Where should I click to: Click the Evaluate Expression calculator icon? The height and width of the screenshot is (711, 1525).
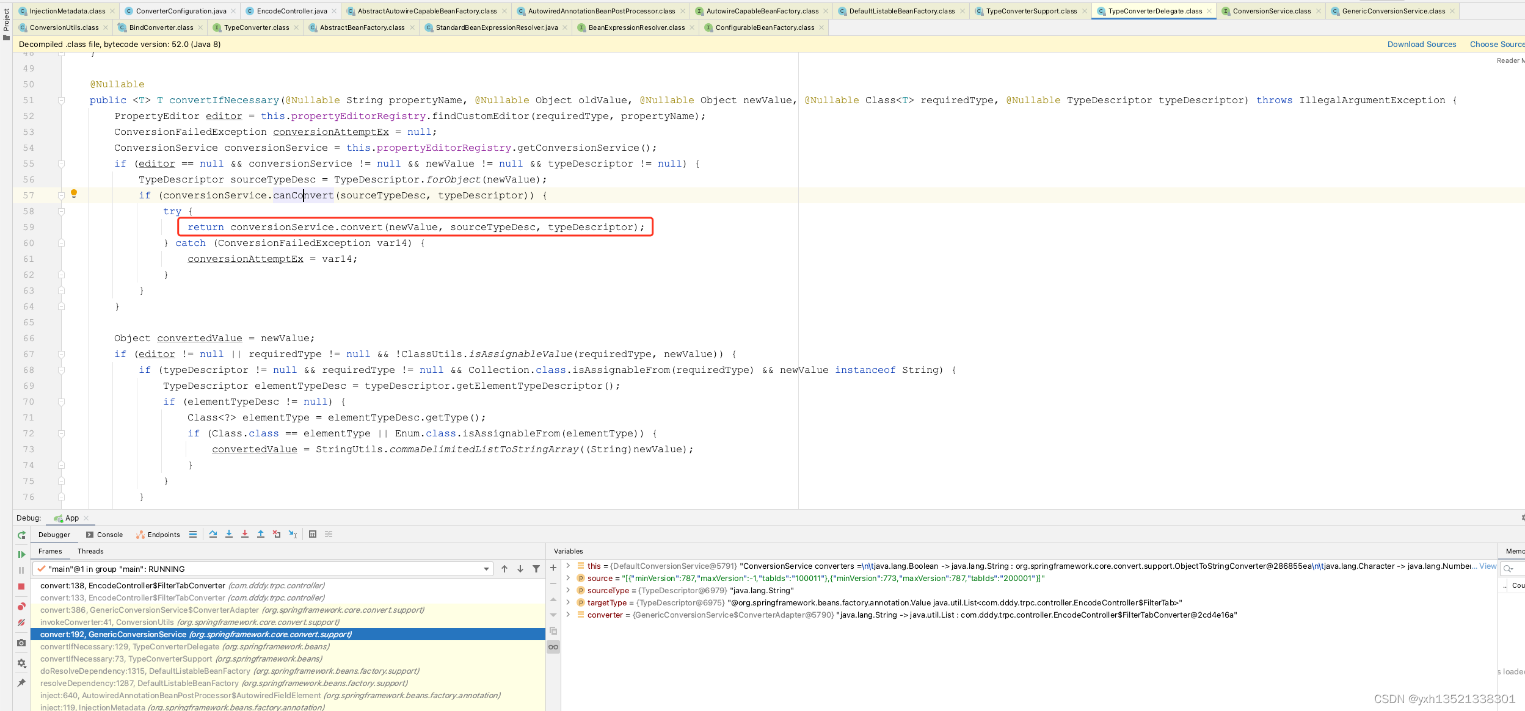coord(313,534)
